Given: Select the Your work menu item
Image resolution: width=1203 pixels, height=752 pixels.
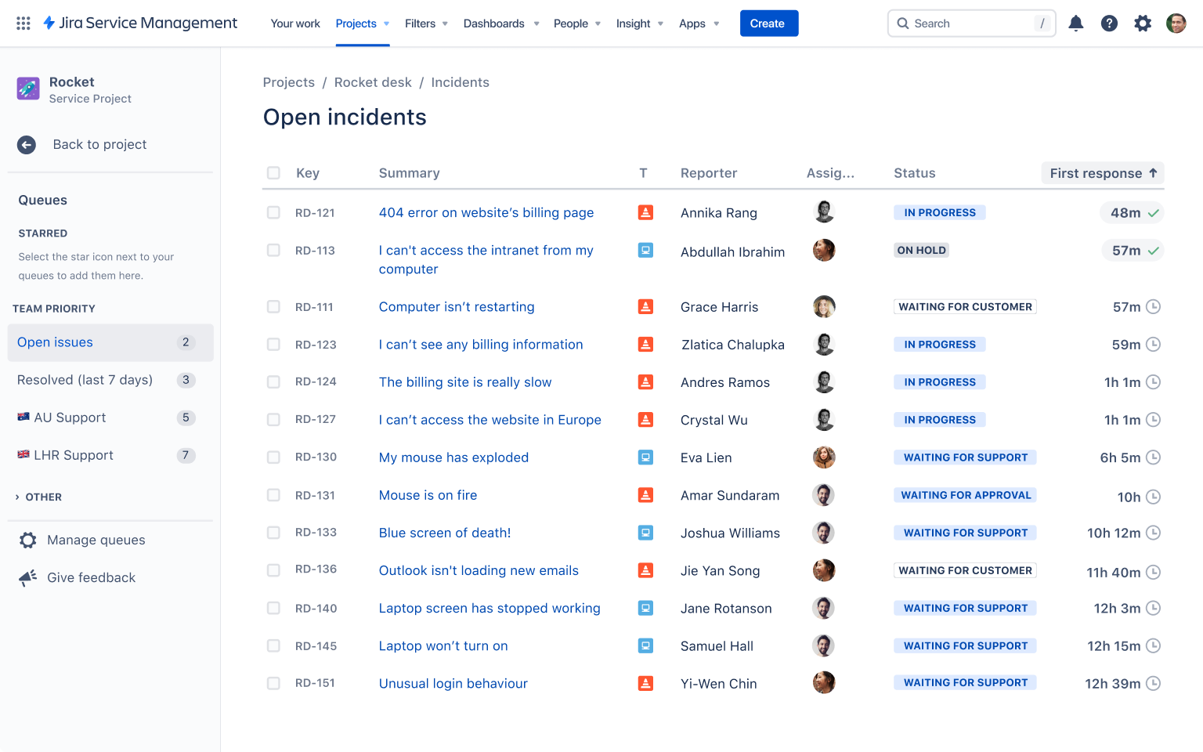Looking at the screenshot, I should tap(295, 23).
